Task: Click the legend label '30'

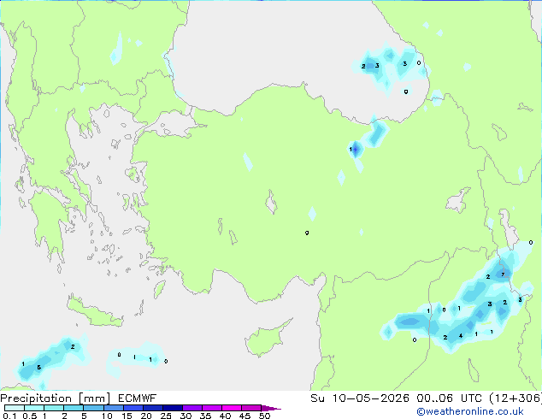Action: pyautogui.click(x=186, y=416)
